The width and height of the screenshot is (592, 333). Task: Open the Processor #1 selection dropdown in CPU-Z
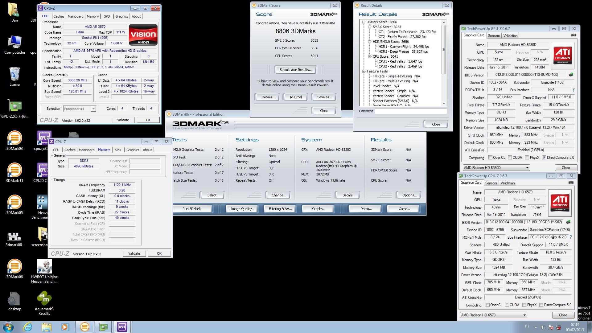pyautogui.click(x=80, y=109)
